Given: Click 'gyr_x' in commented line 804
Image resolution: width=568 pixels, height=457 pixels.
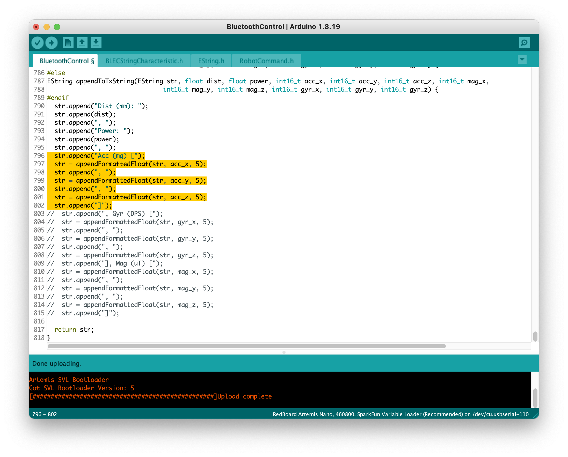Looking at the screenshot, I should pyautogui.click(x=186, y=222).
